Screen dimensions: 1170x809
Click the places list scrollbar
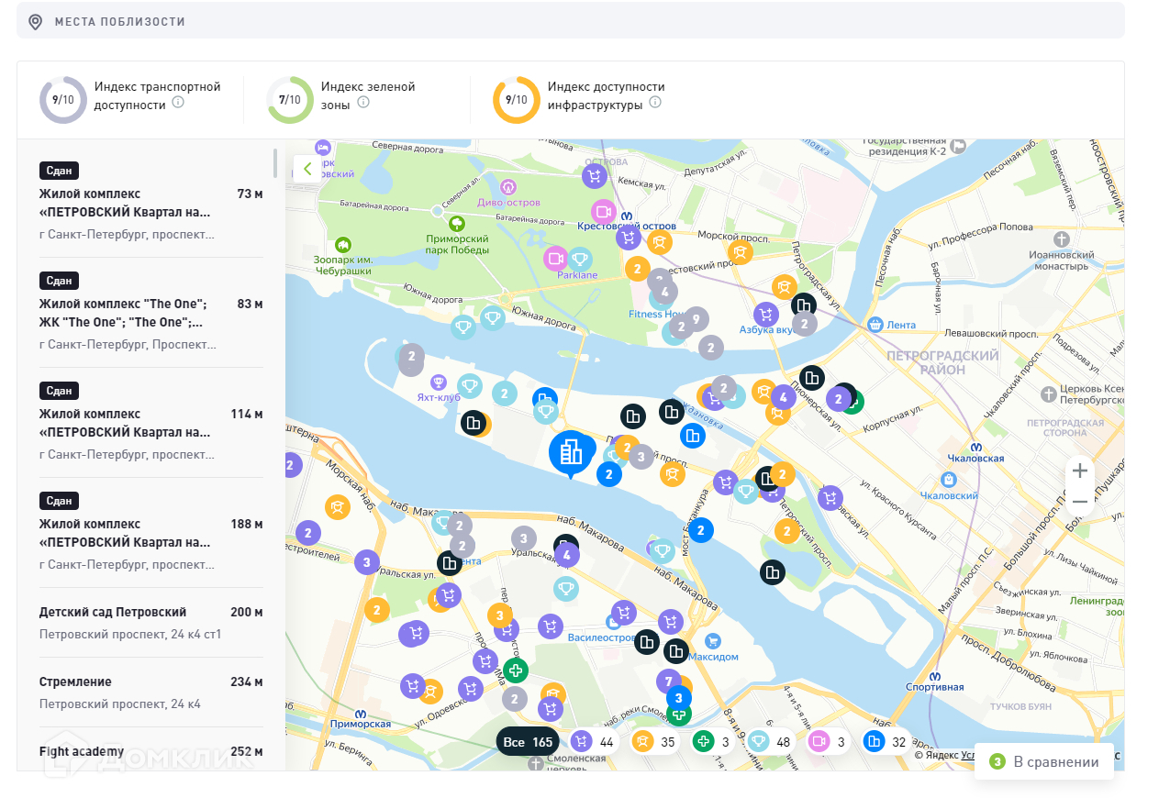click(x=275, y=161)
